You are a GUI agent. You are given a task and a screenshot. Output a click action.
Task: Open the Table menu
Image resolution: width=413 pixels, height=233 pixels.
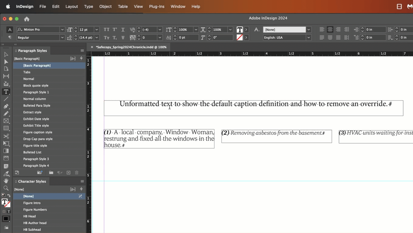tap(123, 6)
